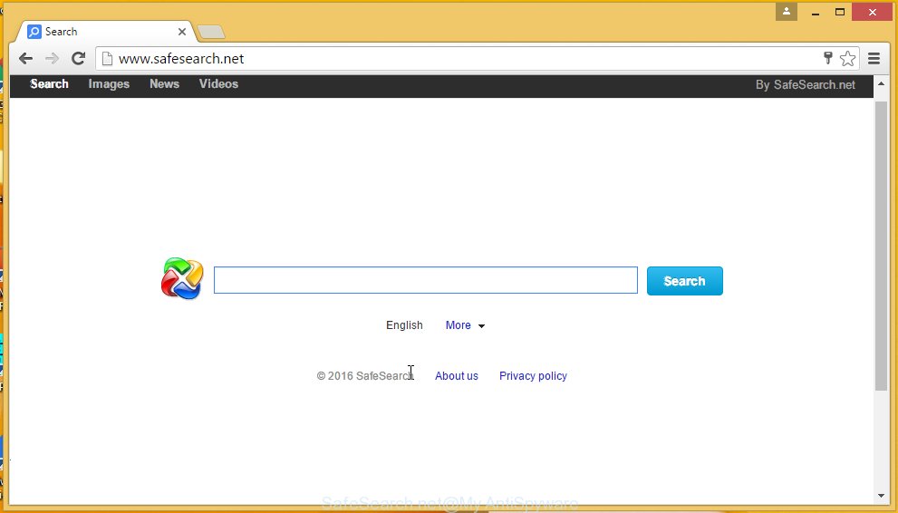Viewport: 898px width, 513px height.
Task: Go back with the browser back arrow
Action: pyautogui.click(x=25, y=58)
